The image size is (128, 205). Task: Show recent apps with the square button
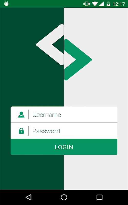[99, 197]
